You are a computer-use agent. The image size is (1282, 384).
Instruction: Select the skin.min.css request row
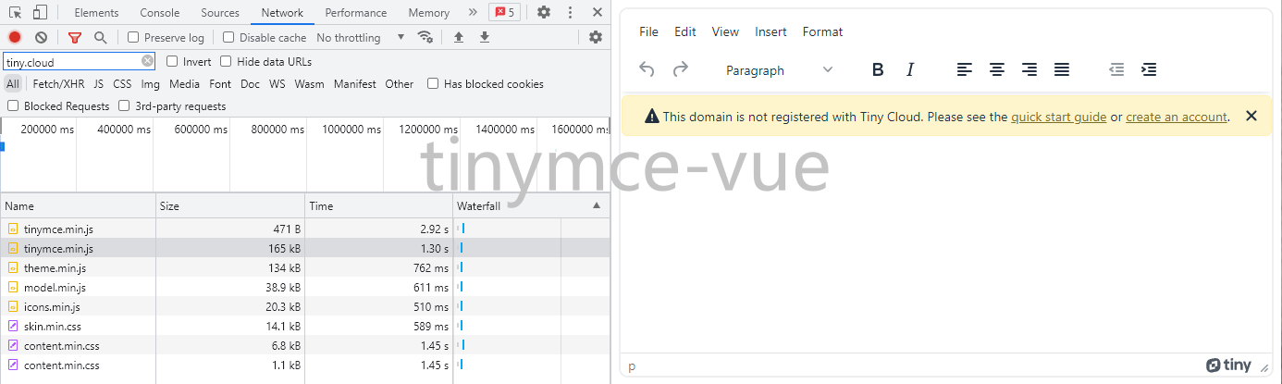pyautogui.click(x=304, y=326)
